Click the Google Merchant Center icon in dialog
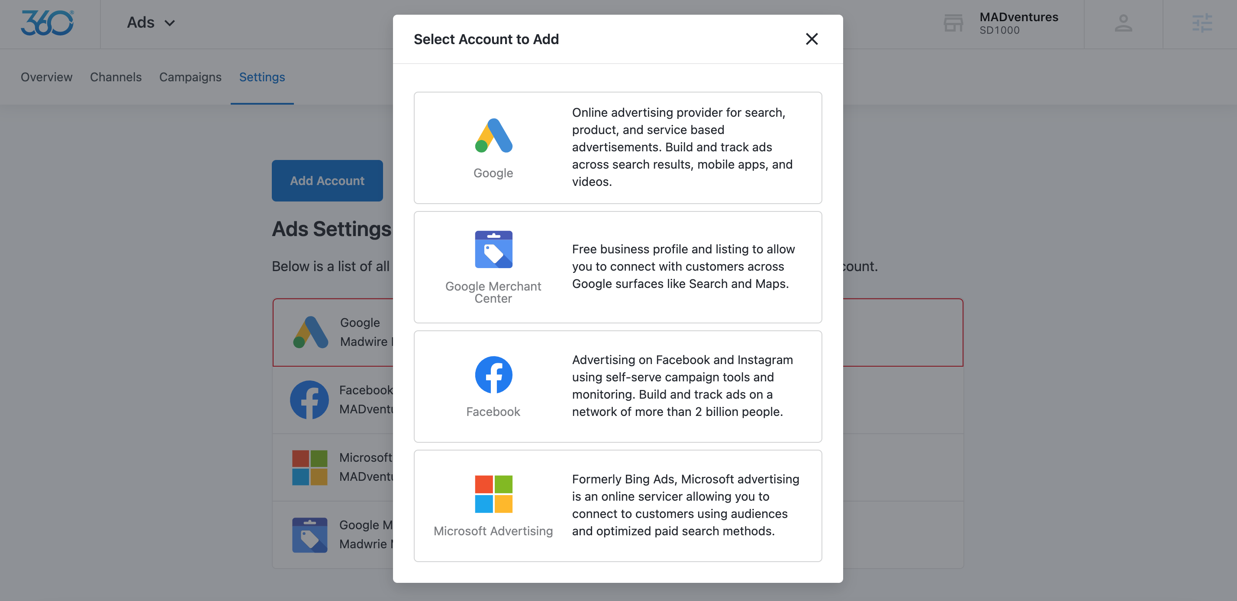The height and width of the screenshot is (601, 1237). (x=493, y=249)
